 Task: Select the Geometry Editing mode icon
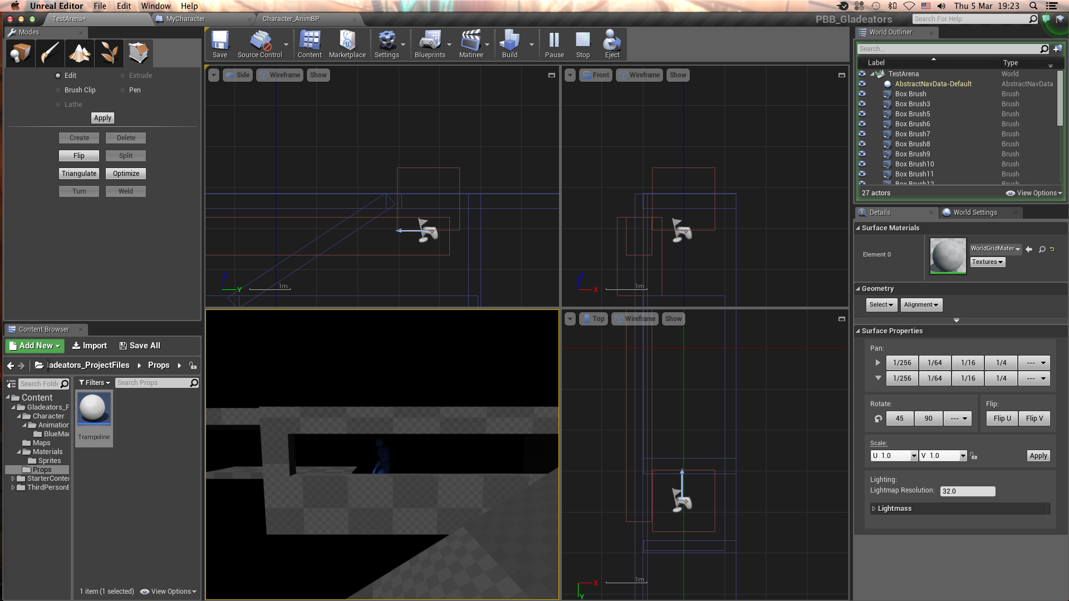(x=138, y=53)
